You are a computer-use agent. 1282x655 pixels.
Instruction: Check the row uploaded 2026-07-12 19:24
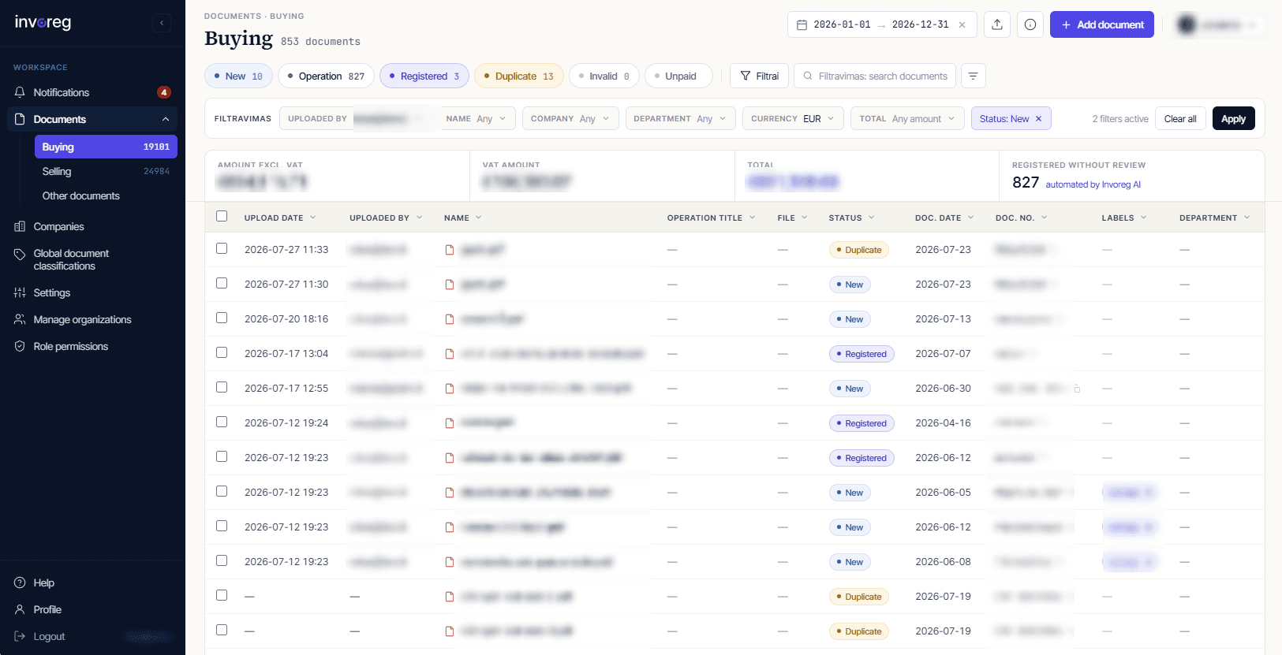(222, 422)
